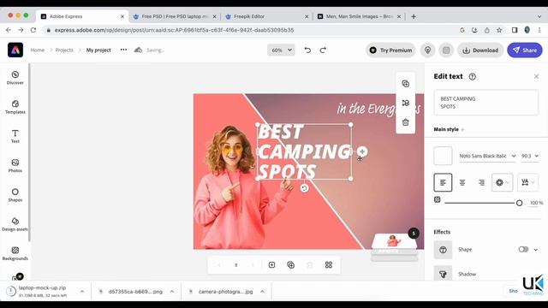This screenshot has width=548, height=308.
Task: Open the Templates panel
Action: 15,107
